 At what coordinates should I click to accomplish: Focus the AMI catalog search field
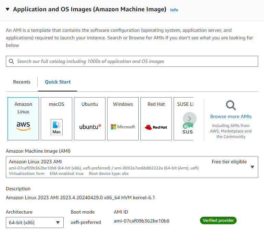pyautogui.click(x=132, y=61)
